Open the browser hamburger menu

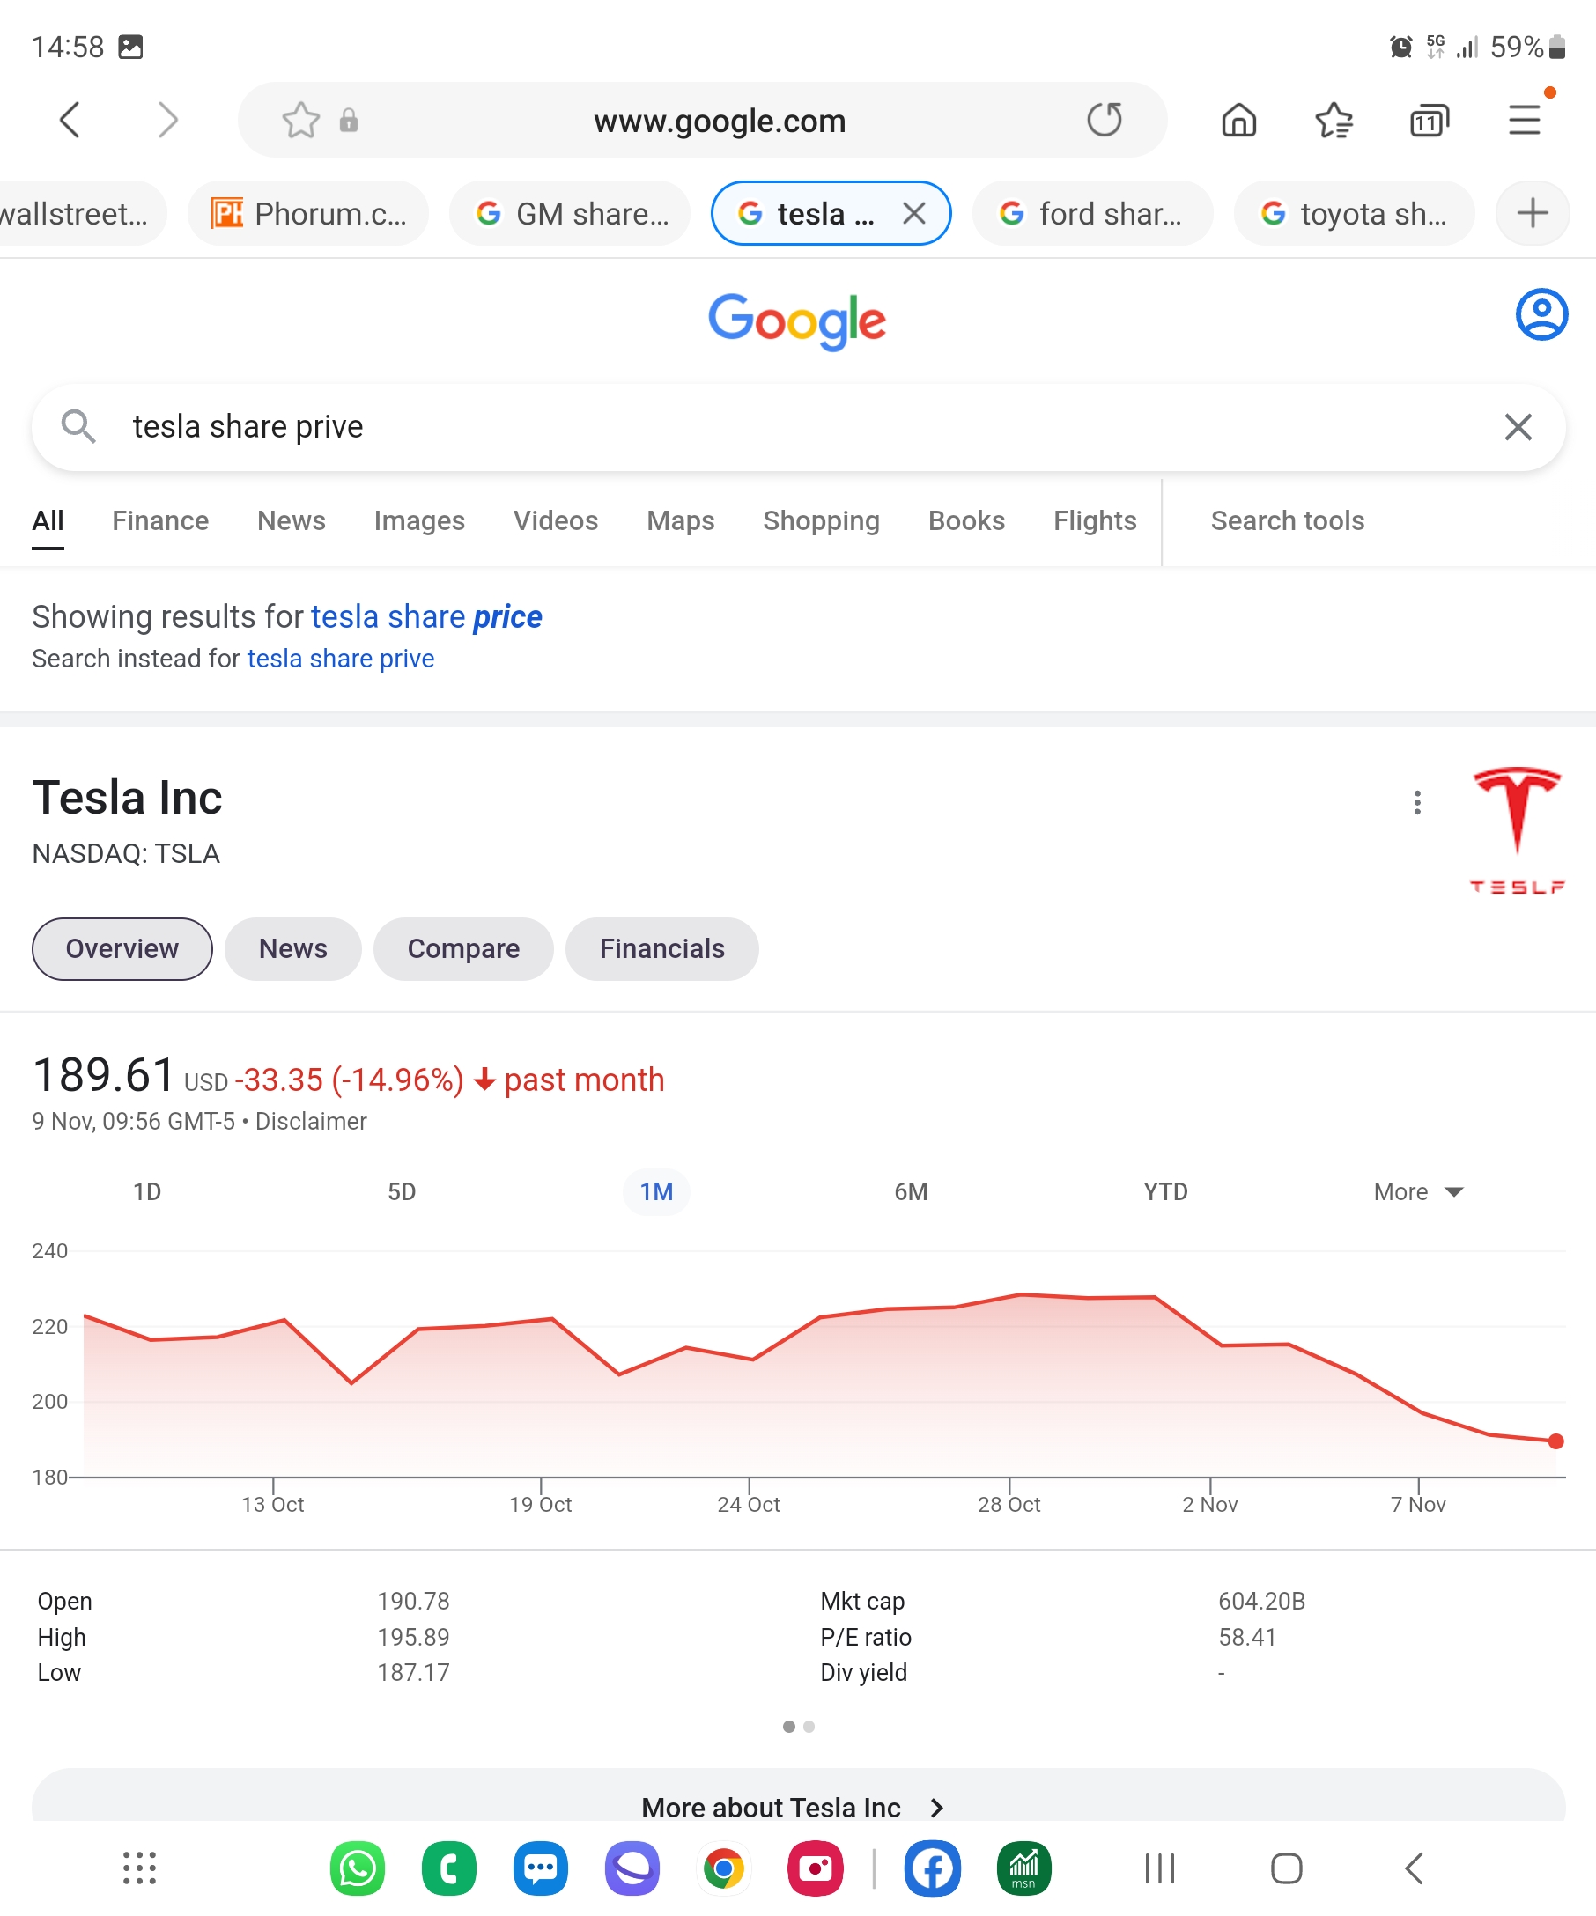pos(1524,120)
